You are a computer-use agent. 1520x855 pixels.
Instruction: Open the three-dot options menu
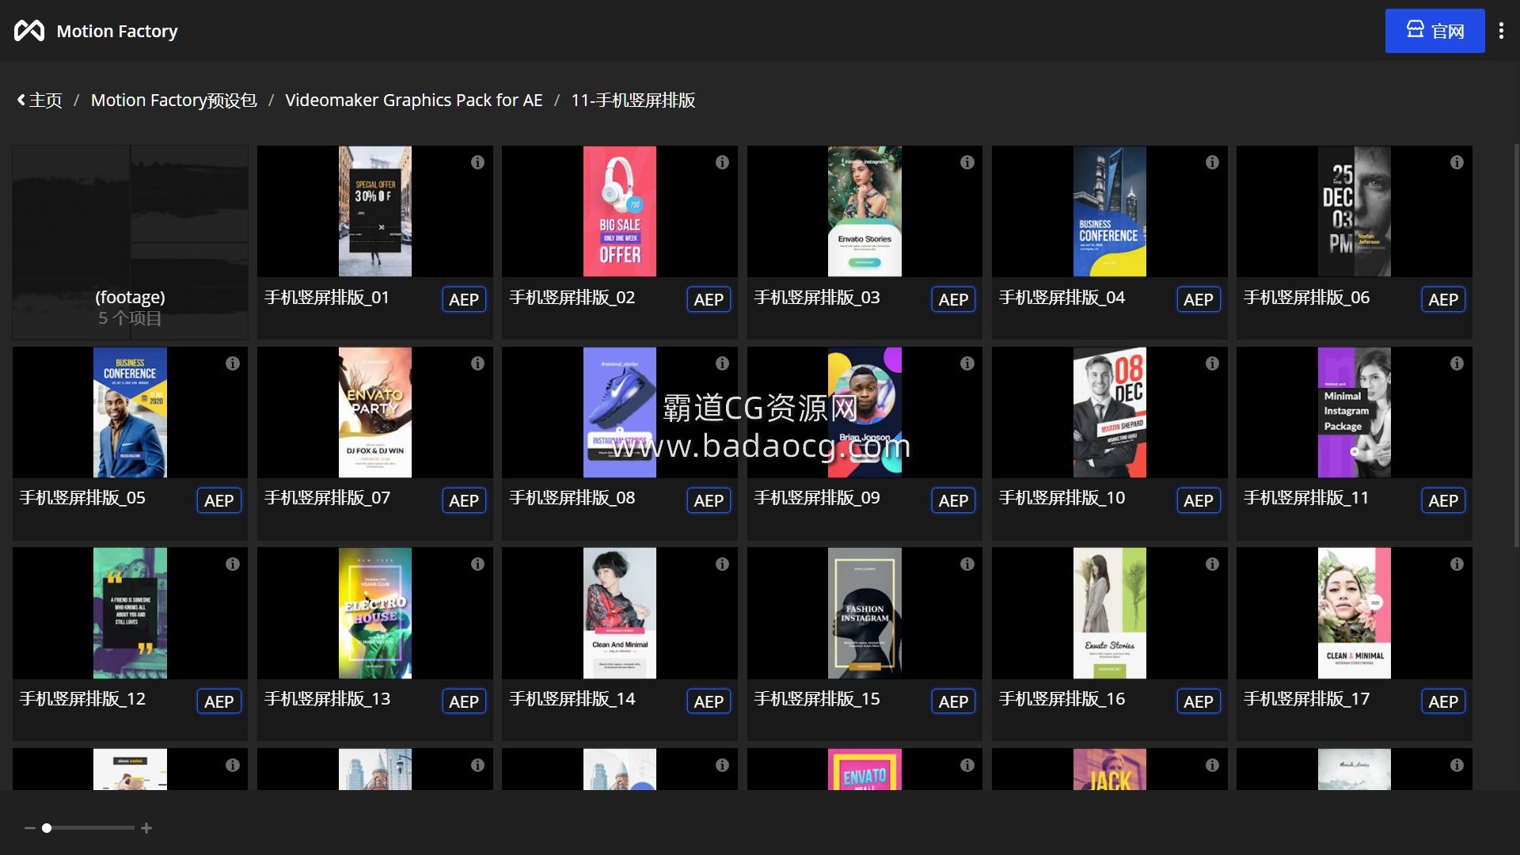[x=1501, y=31]
